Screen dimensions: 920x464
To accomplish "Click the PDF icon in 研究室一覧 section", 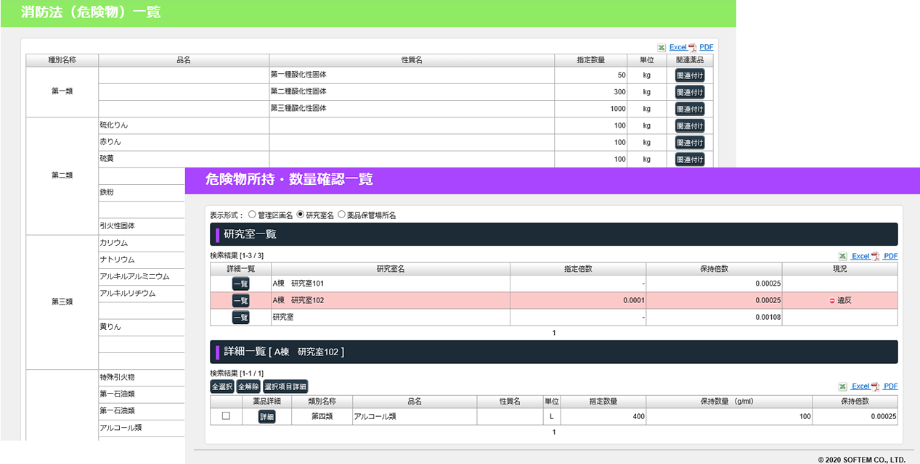I will [876, 256].
